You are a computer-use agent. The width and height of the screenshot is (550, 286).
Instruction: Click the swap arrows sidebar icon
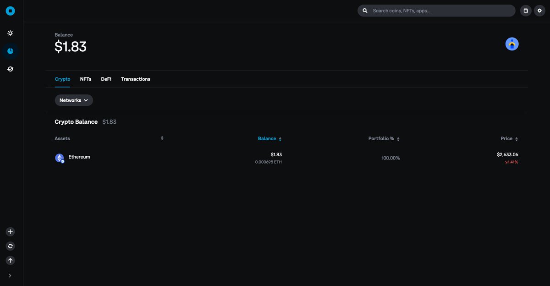click(11, 246)
